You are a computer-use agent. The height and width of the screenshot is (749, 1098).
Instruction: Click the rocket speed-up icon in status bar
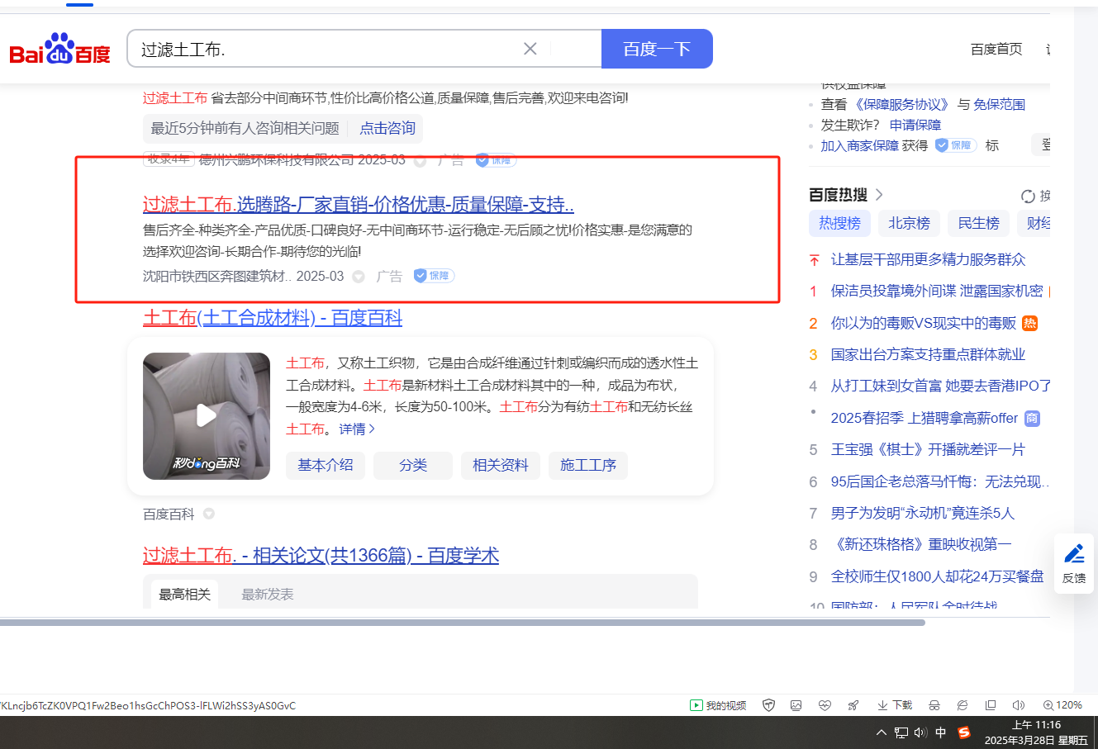(853, 705)
